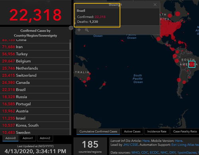Switch to the Admin2 tab
Viewport: 199px width, 155px height.
[x=45, y=138]
